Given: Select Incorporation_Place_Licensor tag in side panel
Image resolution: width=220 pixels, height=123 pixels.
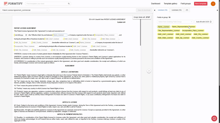Looking at the screenshot, I should click(193, 31).
